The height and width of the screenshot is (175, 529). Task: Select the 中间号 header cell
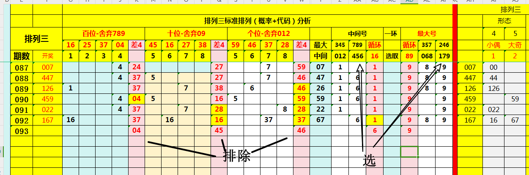356,33
